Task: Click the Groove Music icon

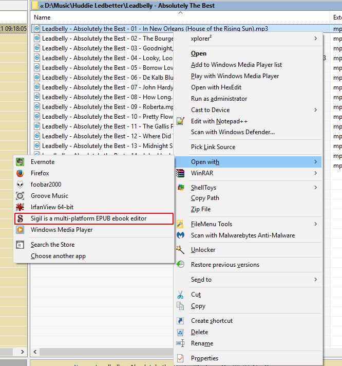Action: (x=20, y=196)
